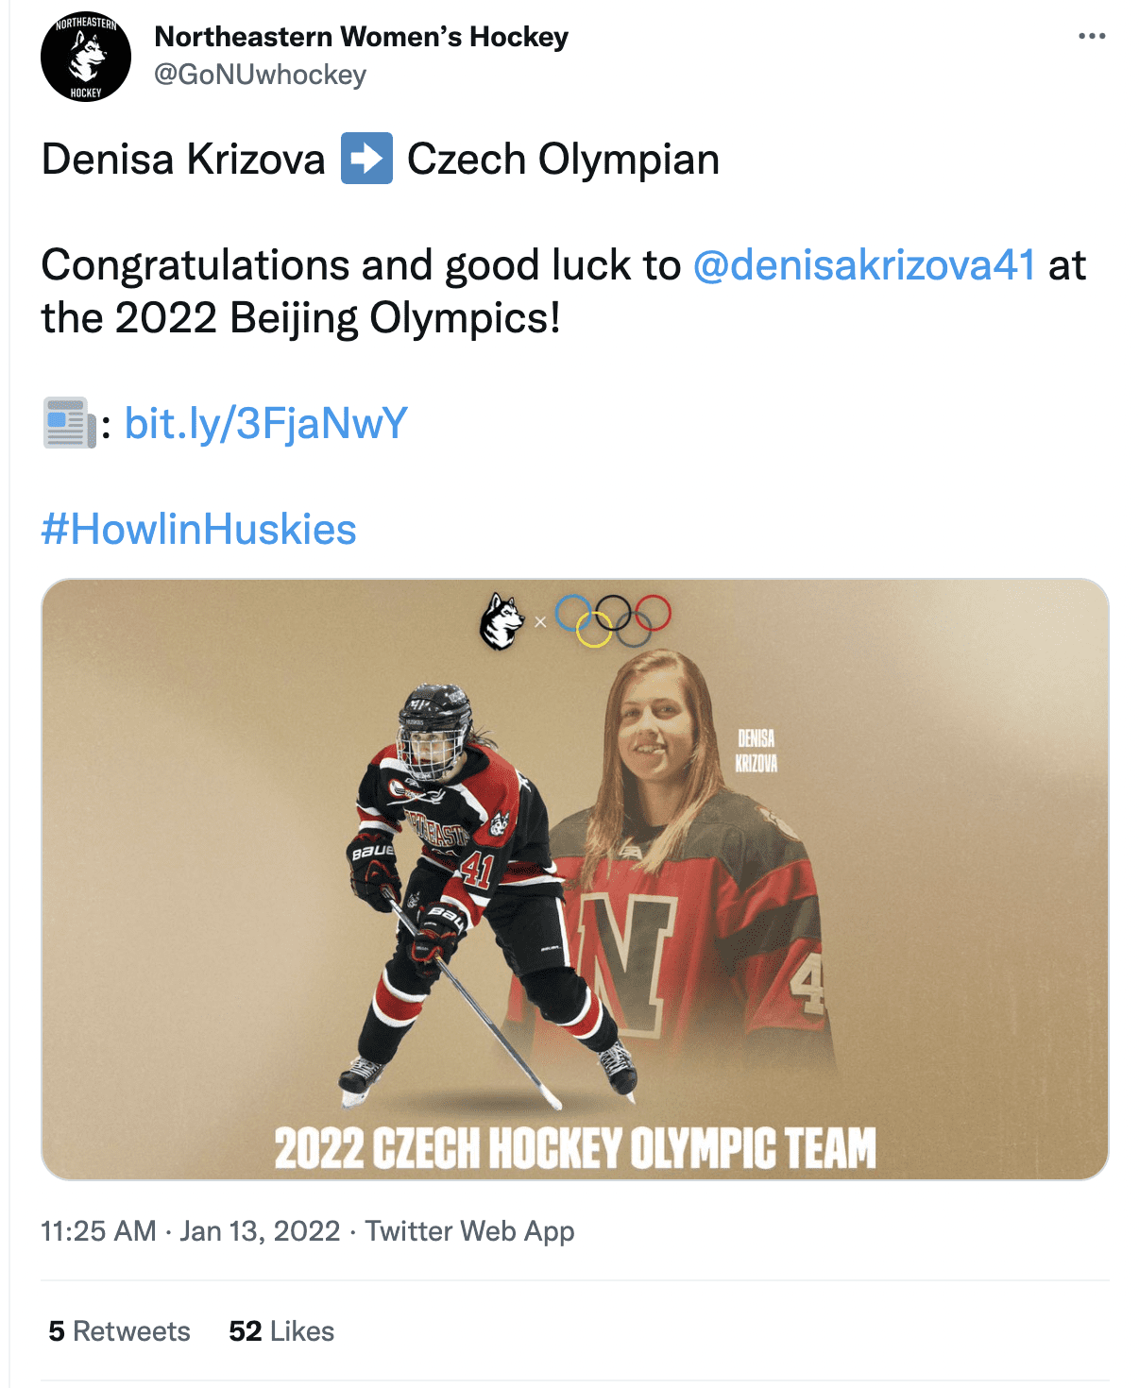Click the @GoNUwhockey handle

tap(260, 75)
